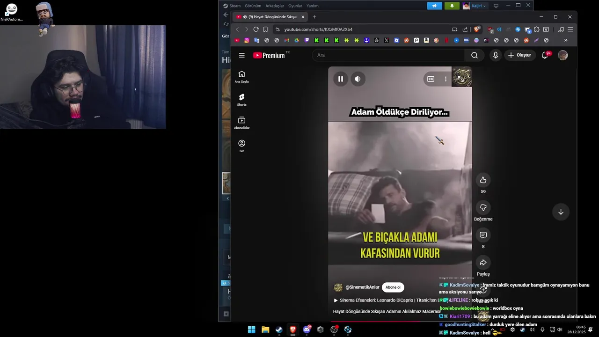The width and height of the screenshot is (599, 337).
Task: Submit search with the magnifier button
Action: point(475,55)
